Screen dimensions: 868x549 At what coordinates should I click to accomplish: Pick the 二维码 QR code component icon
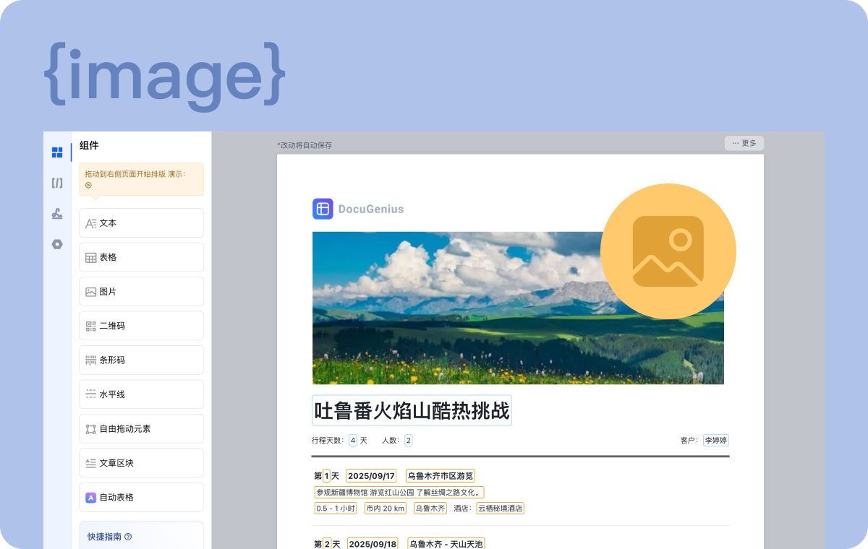(91, 326)
